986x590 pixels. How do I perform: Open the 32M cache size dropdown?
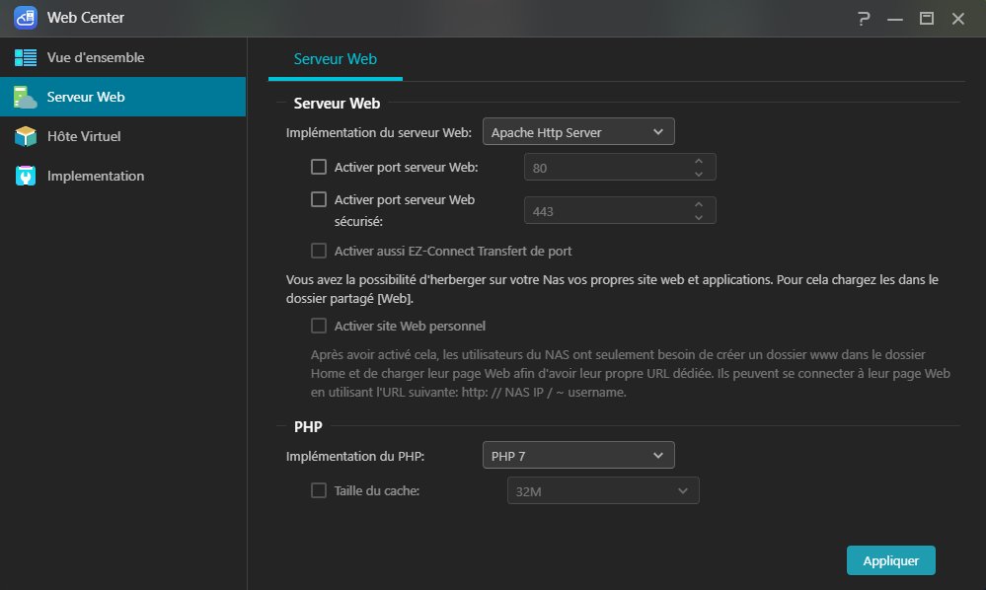tap(602, 490)
